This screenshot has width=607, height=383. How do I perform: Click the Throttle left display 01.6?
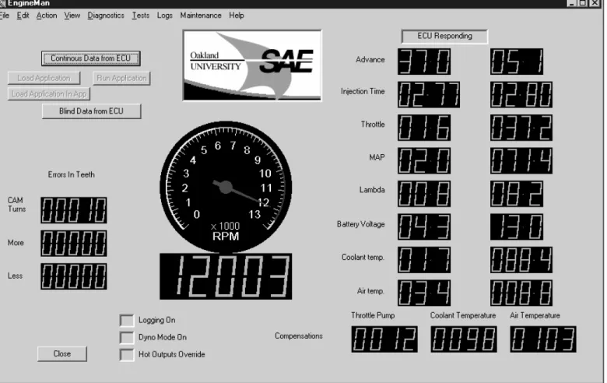424,128
